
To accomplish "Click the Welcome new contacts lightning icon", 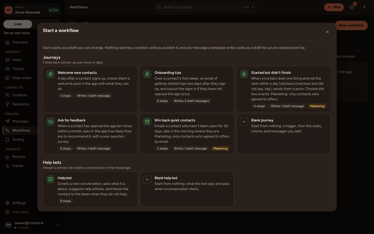I will coord(50,74).
